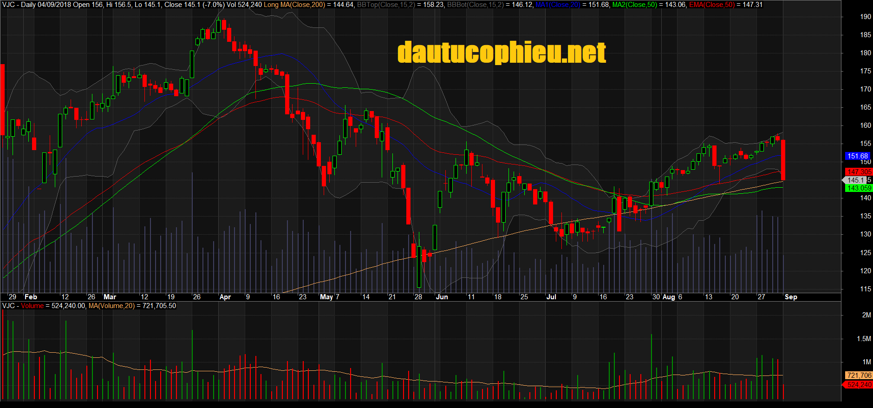Click the red 524,240 volume tag
Image resolution: width=873 pixels, height=408 pixels.
[x=859, y=385]
